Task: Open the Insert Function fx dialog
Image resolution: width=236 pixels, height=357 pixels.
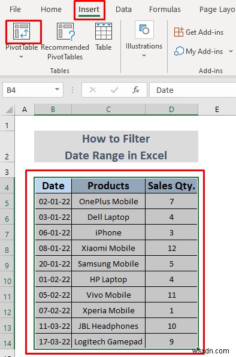Action: [136, 90]
